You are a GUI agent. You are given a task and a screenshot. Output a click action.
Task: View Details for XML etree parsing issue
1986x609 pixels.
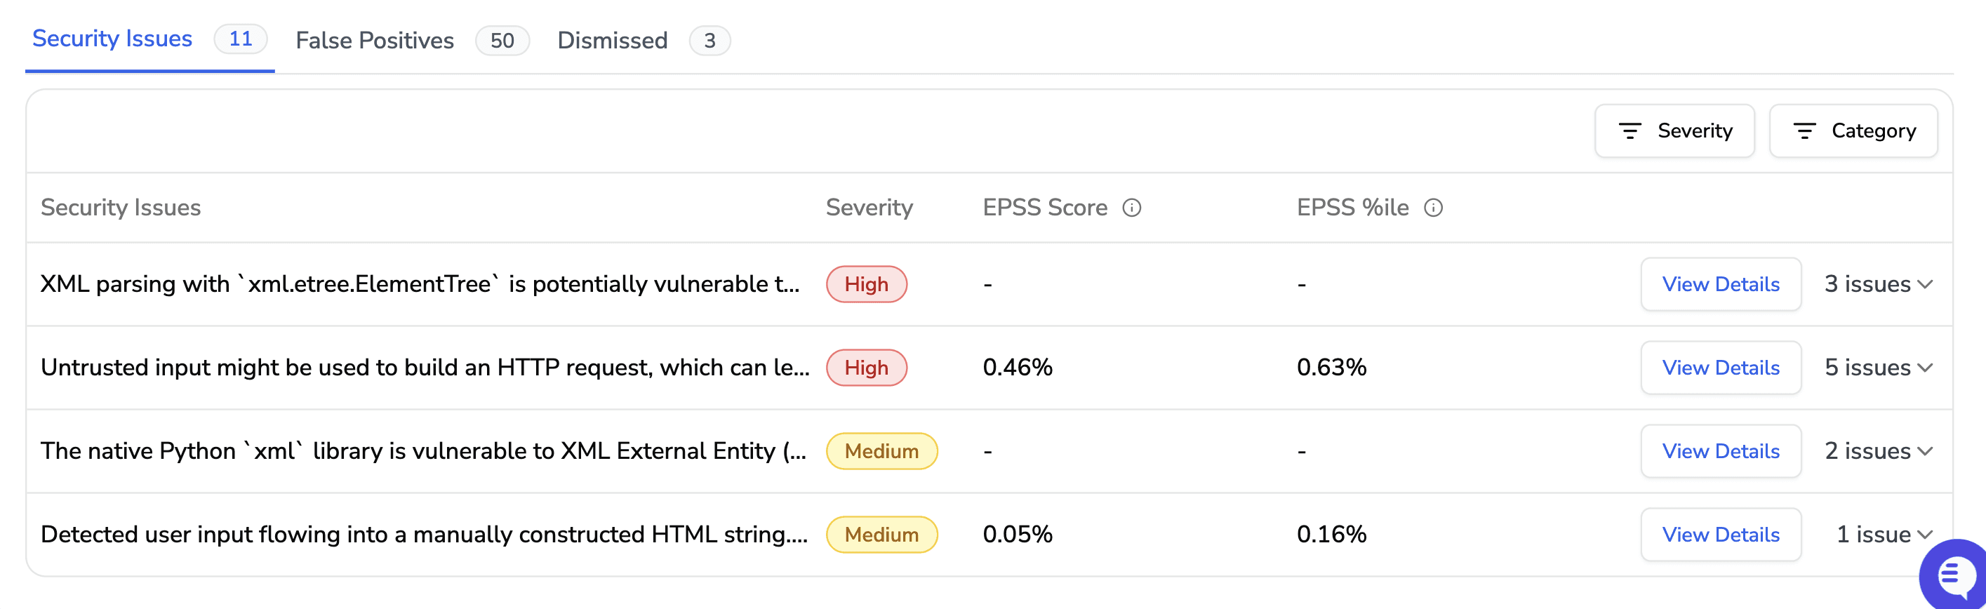click(1720, 284)
